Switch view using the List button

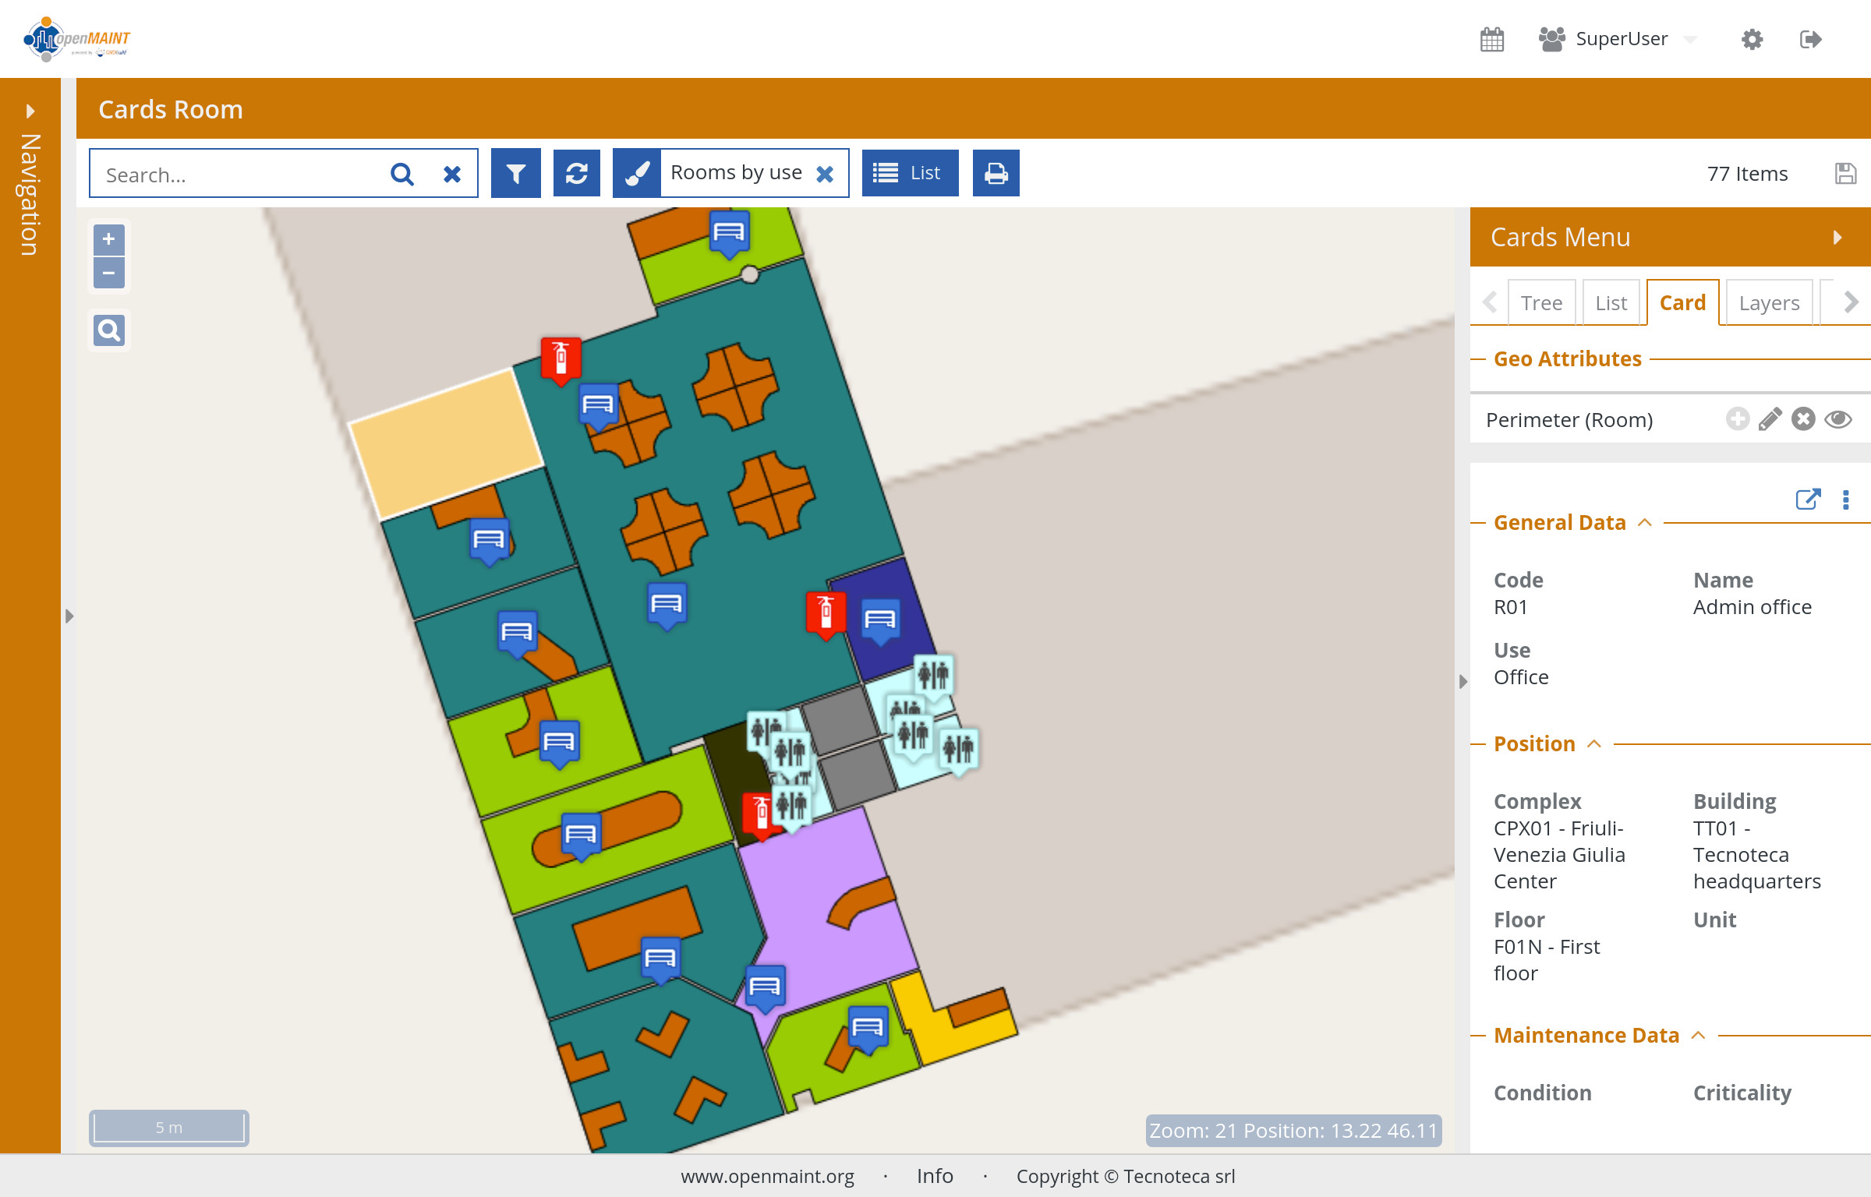pyautogui.click(x=909, y=173)
